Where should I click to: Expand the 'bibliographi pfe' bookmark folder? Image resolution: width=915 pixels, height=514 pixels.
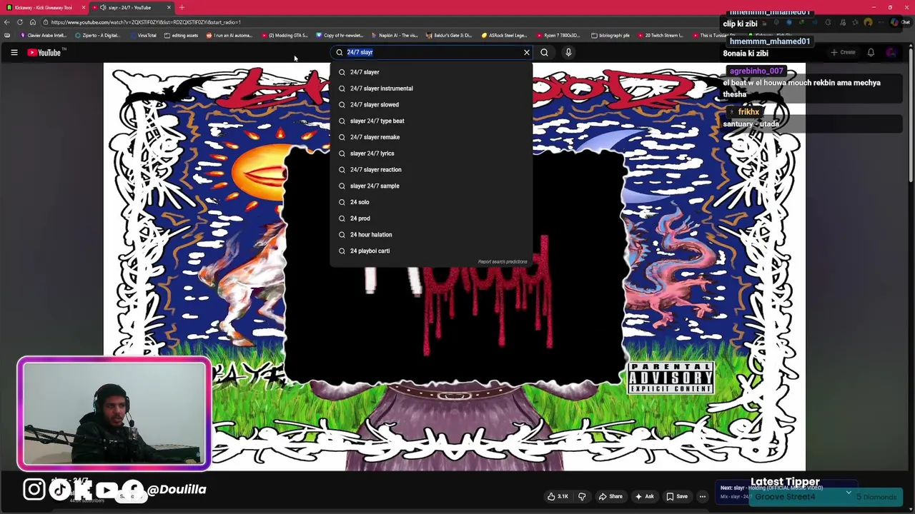point(610,35)
